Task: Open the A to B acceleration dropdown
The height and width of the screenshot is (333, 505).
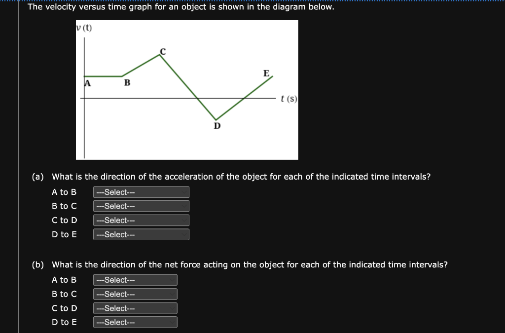Action: 141,192
